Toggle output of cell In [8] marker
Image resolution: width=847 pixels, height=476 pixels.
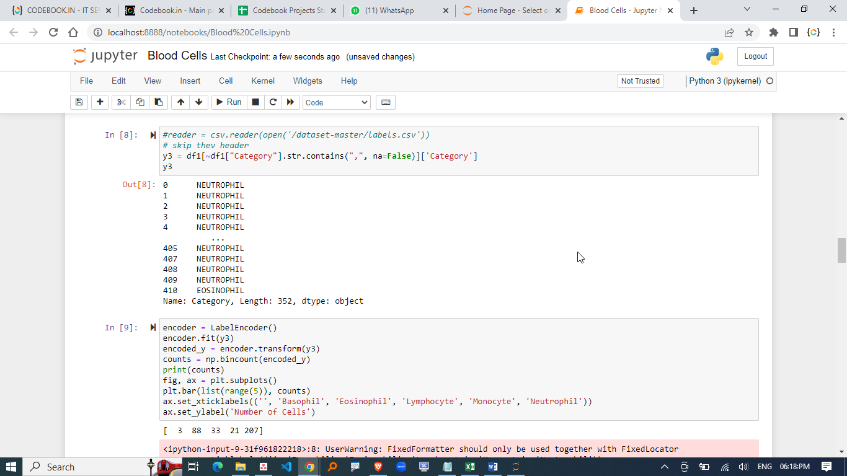tap(153, 135)
